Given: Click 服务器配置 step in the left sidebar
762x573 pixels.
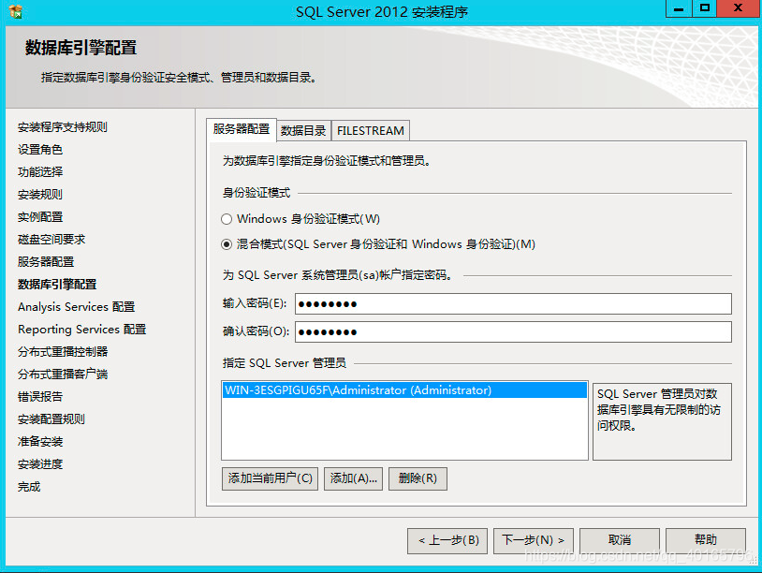Looking at the screenshot, I should point(46,262).
